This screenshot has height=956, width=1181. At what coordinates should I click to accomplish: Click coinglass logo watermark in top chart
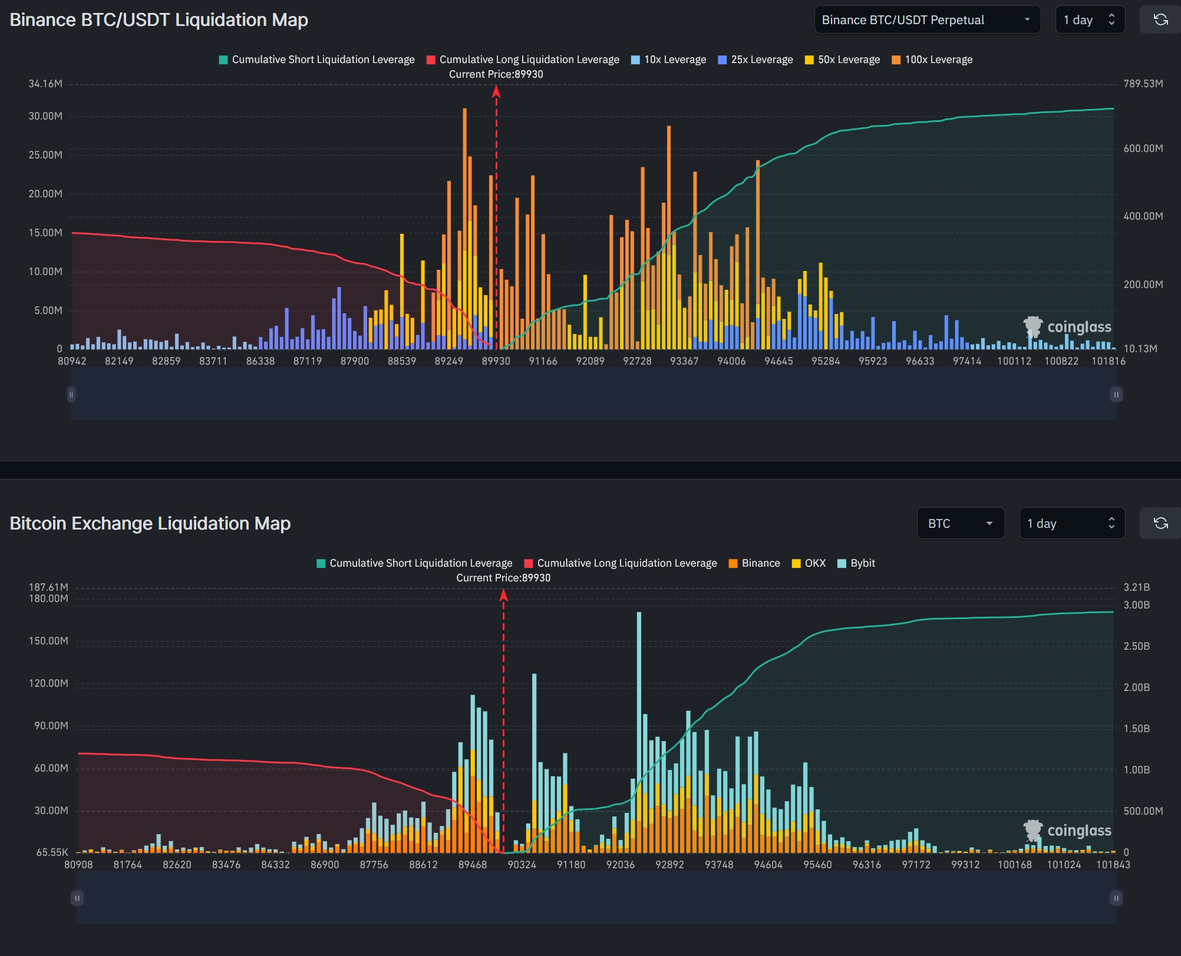click(1067, 327)
